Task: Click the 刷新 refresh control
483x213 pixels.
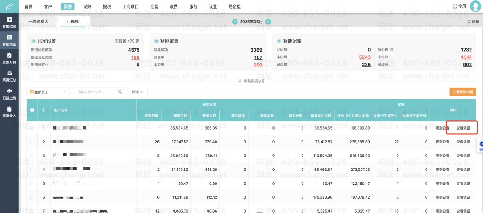Action: click(x=473, y=22)
